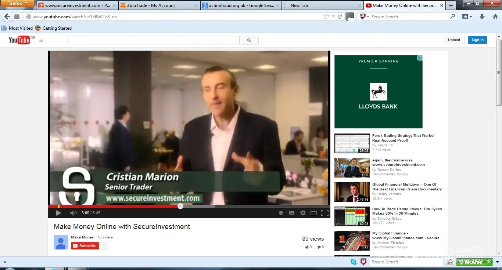
Task: Open a new tab with the plus button
Action: pyautogui.click(x=451, y=6)
